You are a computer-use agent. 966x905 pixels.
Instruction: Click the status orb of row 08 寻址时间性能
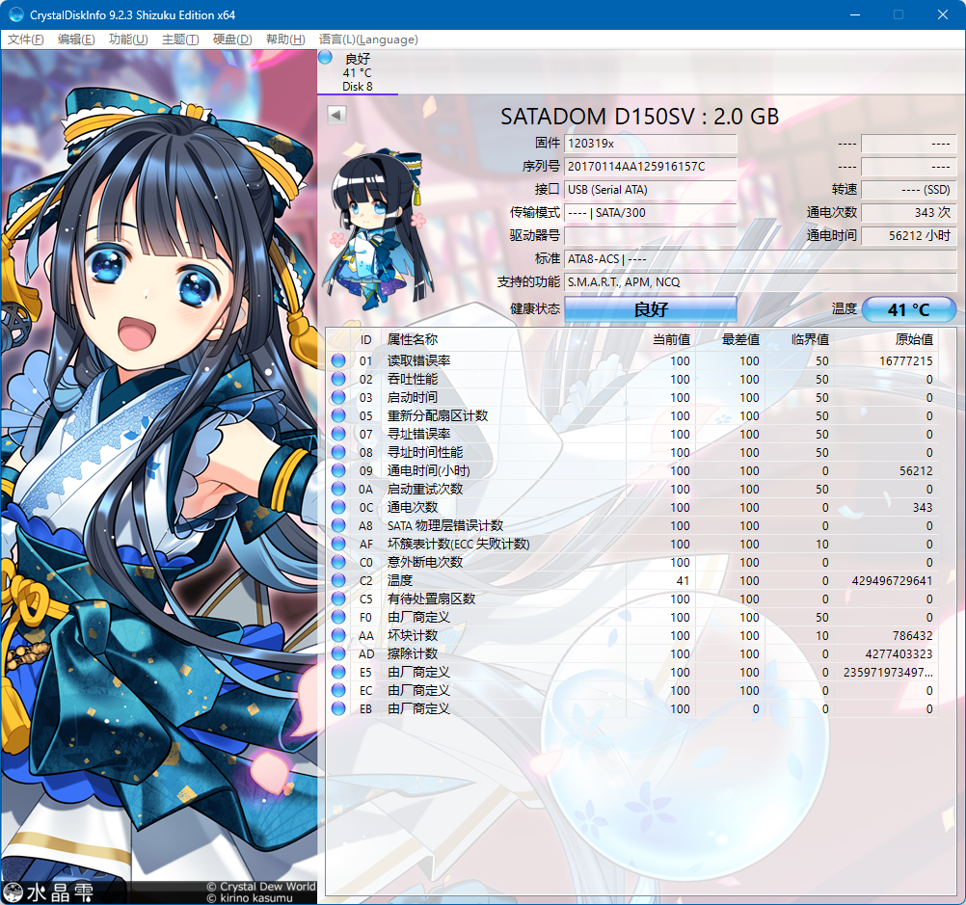tap(338, 452)
